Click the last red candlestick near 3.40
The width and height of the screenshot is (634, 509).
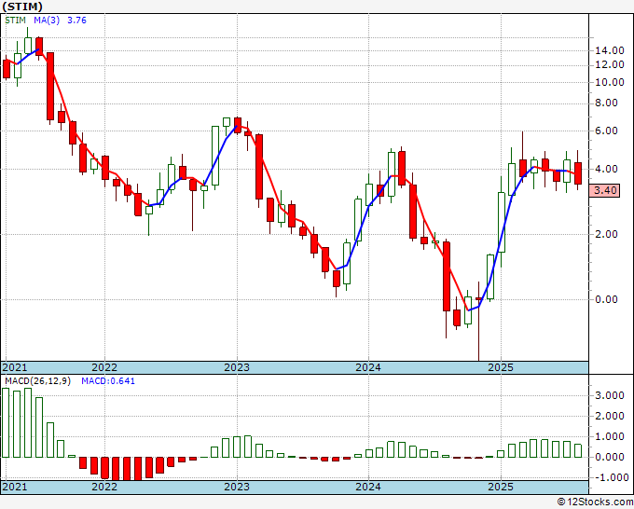point(578,173)
